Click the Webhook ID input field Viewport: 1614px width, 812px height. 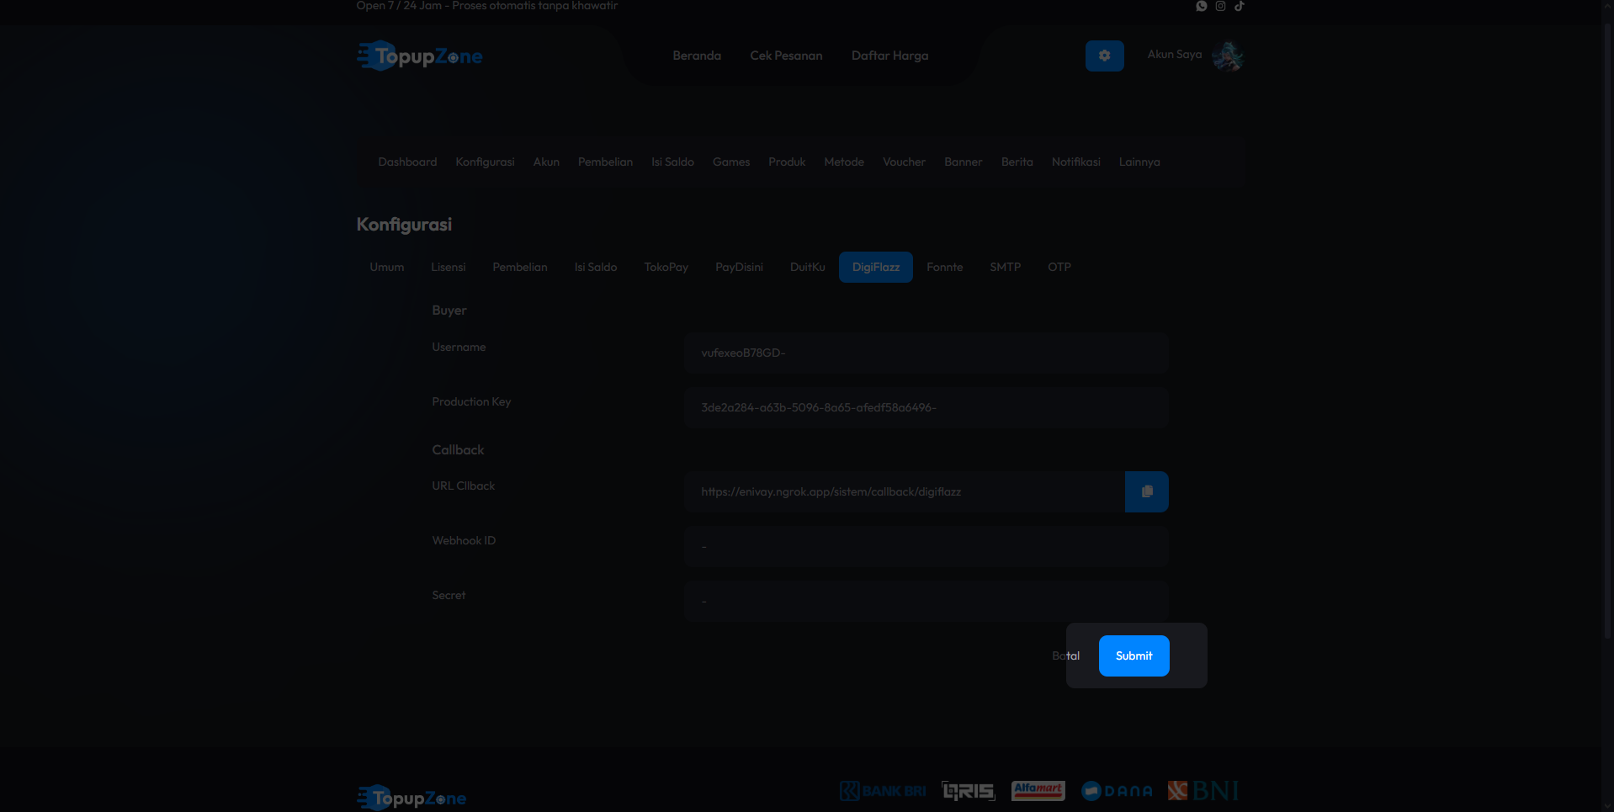tap(926, 546)
